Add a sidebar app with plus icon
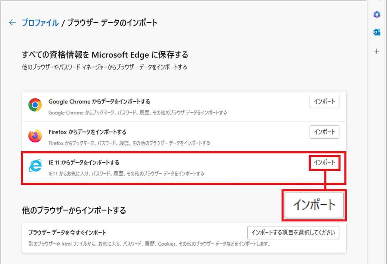 pyautogui.click(x=377, y=51)
